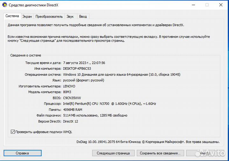Click the Текущие время и дата label
The height and width of the screenshot is (161, 229).
click(43, 63)
